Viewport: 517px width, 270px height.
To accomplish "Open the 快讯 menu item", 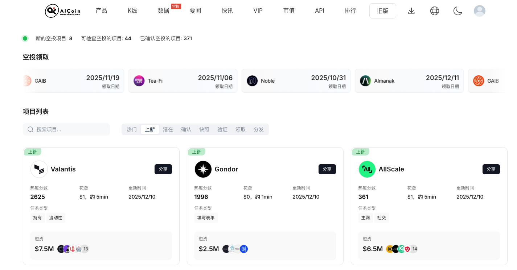I will [x=227, y=11].
